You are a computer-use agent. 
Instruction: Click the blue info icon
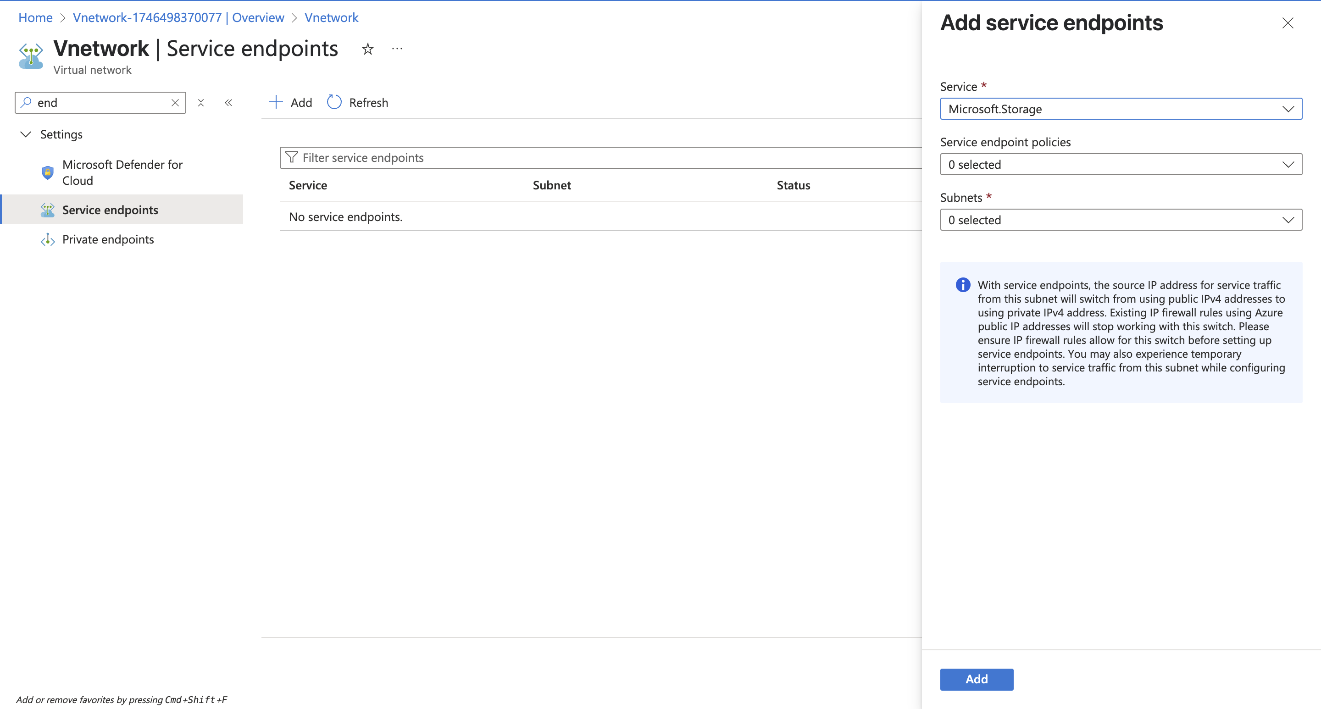click(x=963, y=285)
